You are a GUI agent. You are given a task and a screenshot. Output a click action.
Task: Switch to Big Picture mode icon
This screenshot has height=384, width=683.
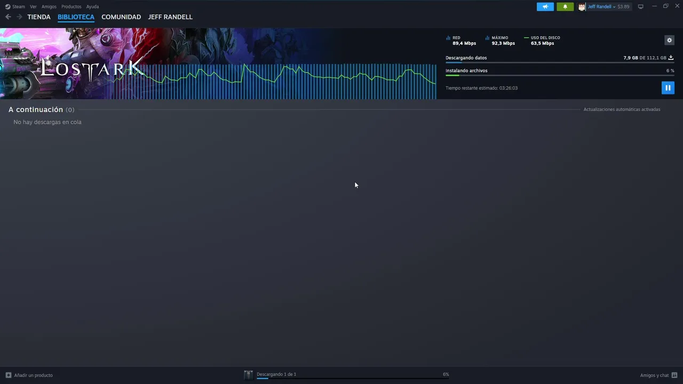point(641,6)
